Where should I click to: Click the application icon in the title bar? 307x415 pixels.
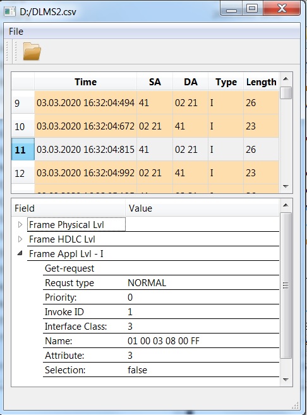[x=10, y=11]
